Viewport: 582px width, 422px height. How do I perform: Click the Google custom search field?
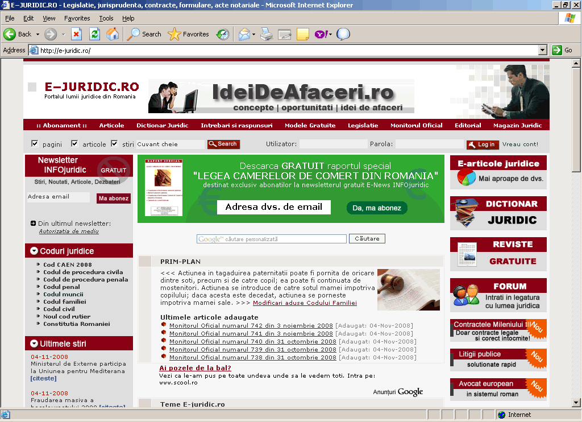pyautogui.click(x=271, y=239)
